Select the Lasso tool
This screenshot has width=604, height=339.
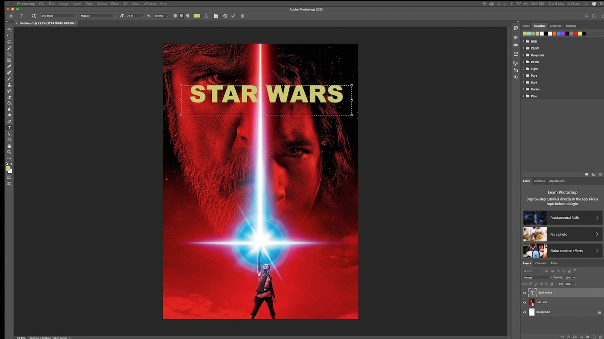click(9, 42)
